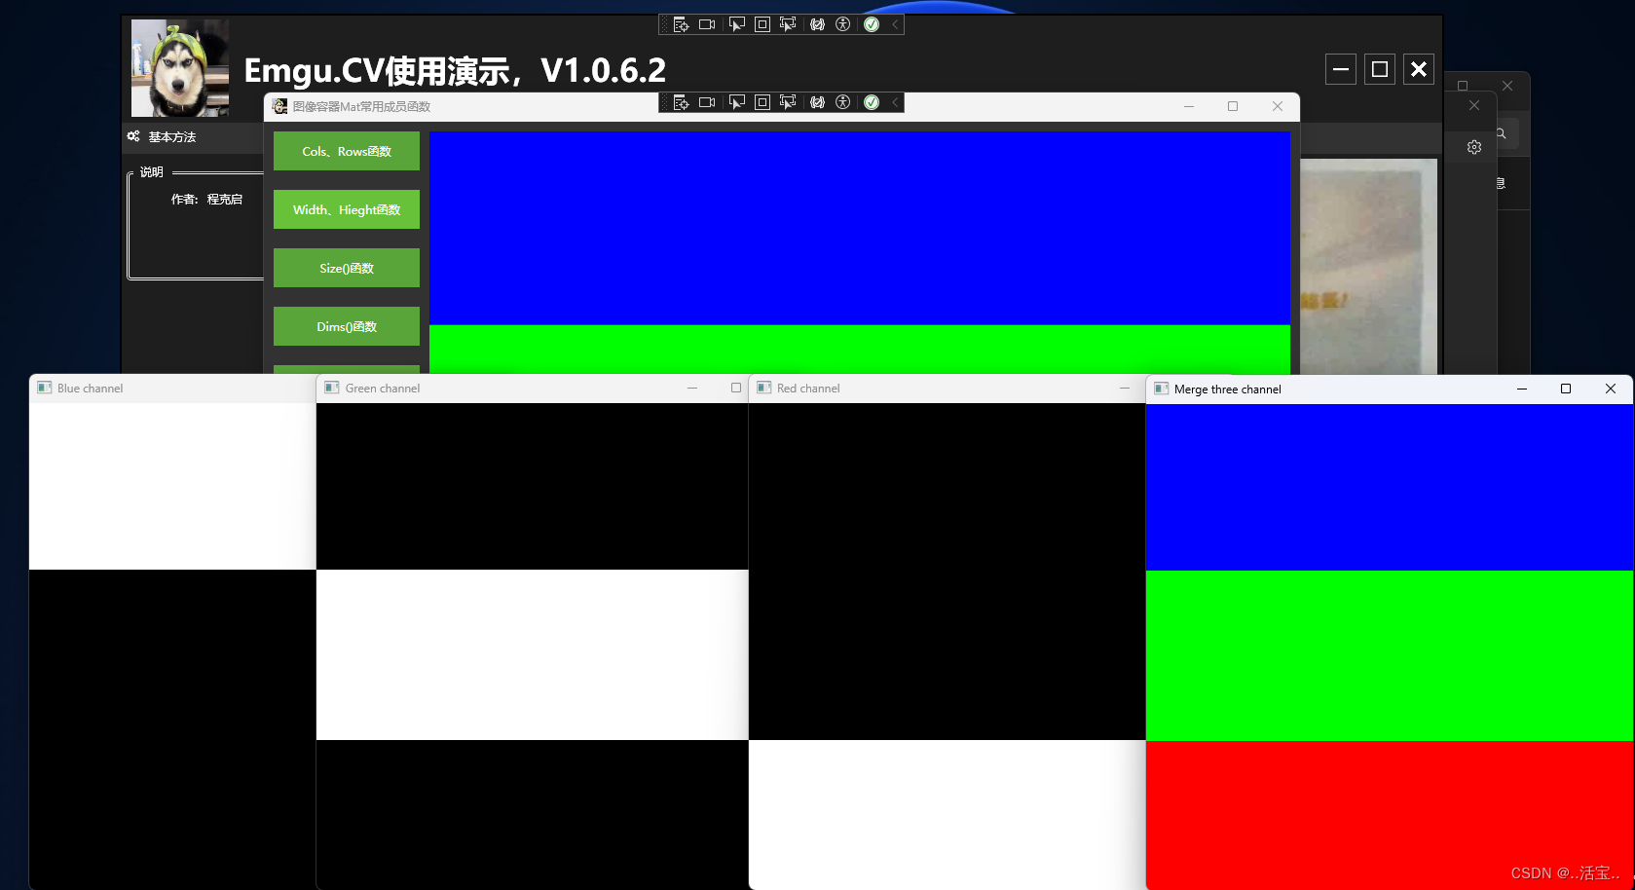1635x890 pixels.
Task: Enable the element selection cursor tool
Action: tap(736, 23)
